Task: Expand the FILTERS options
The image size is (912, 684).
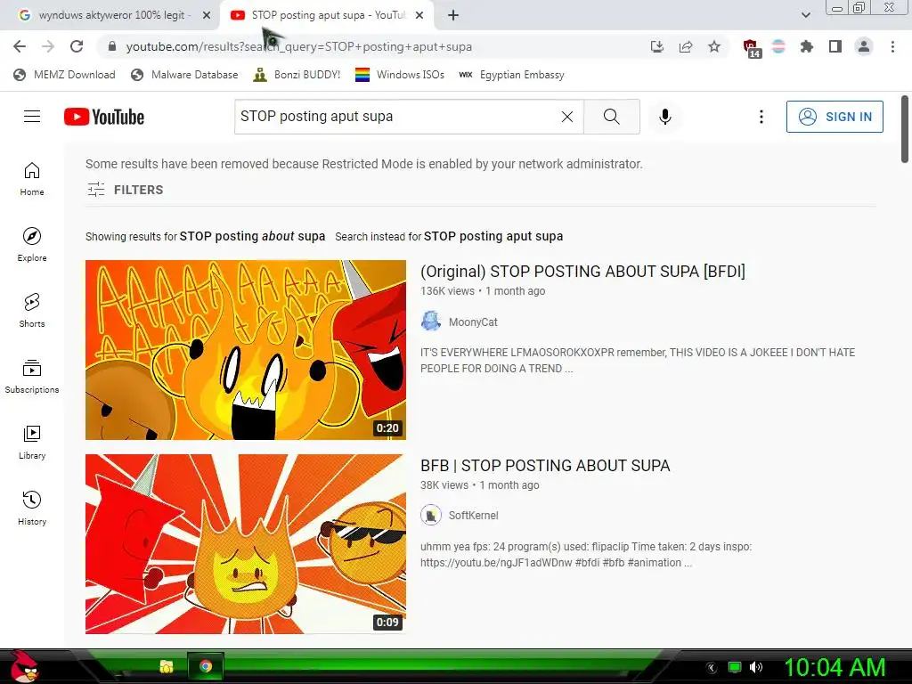Action: [x=125, y=190]
